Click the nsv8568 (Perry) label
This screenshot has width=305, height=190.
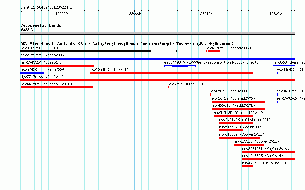(289, 62)
